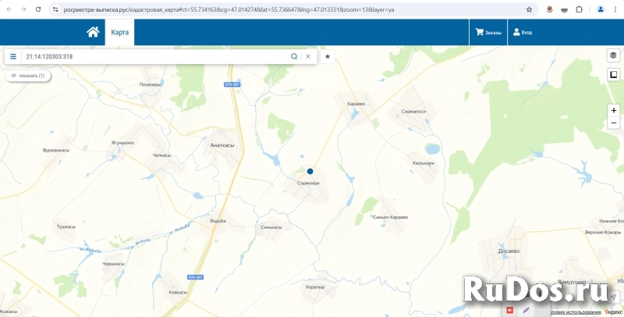Click the upper 97К-001 road badge
Image resolution: width=624 pixels, height=317 pixels.
[x=232, y=85]
